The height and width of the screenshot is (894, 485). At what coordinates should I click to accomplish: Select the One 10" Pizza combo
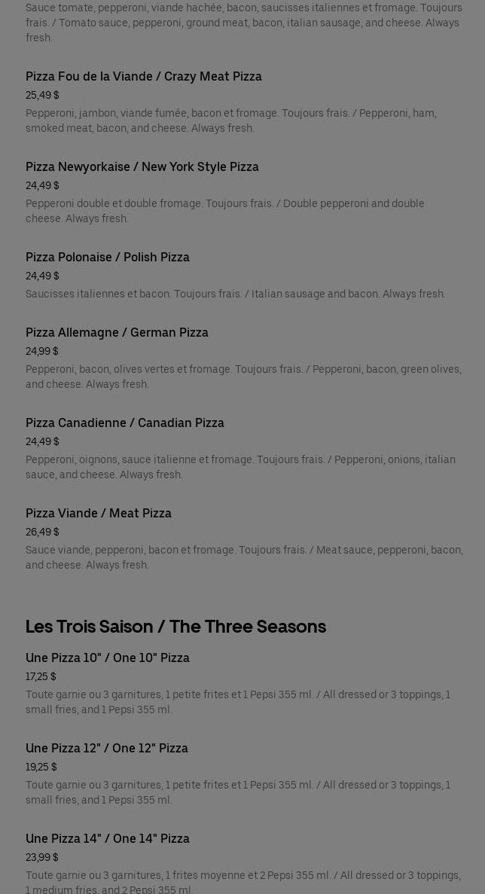(x=108, y=658)
